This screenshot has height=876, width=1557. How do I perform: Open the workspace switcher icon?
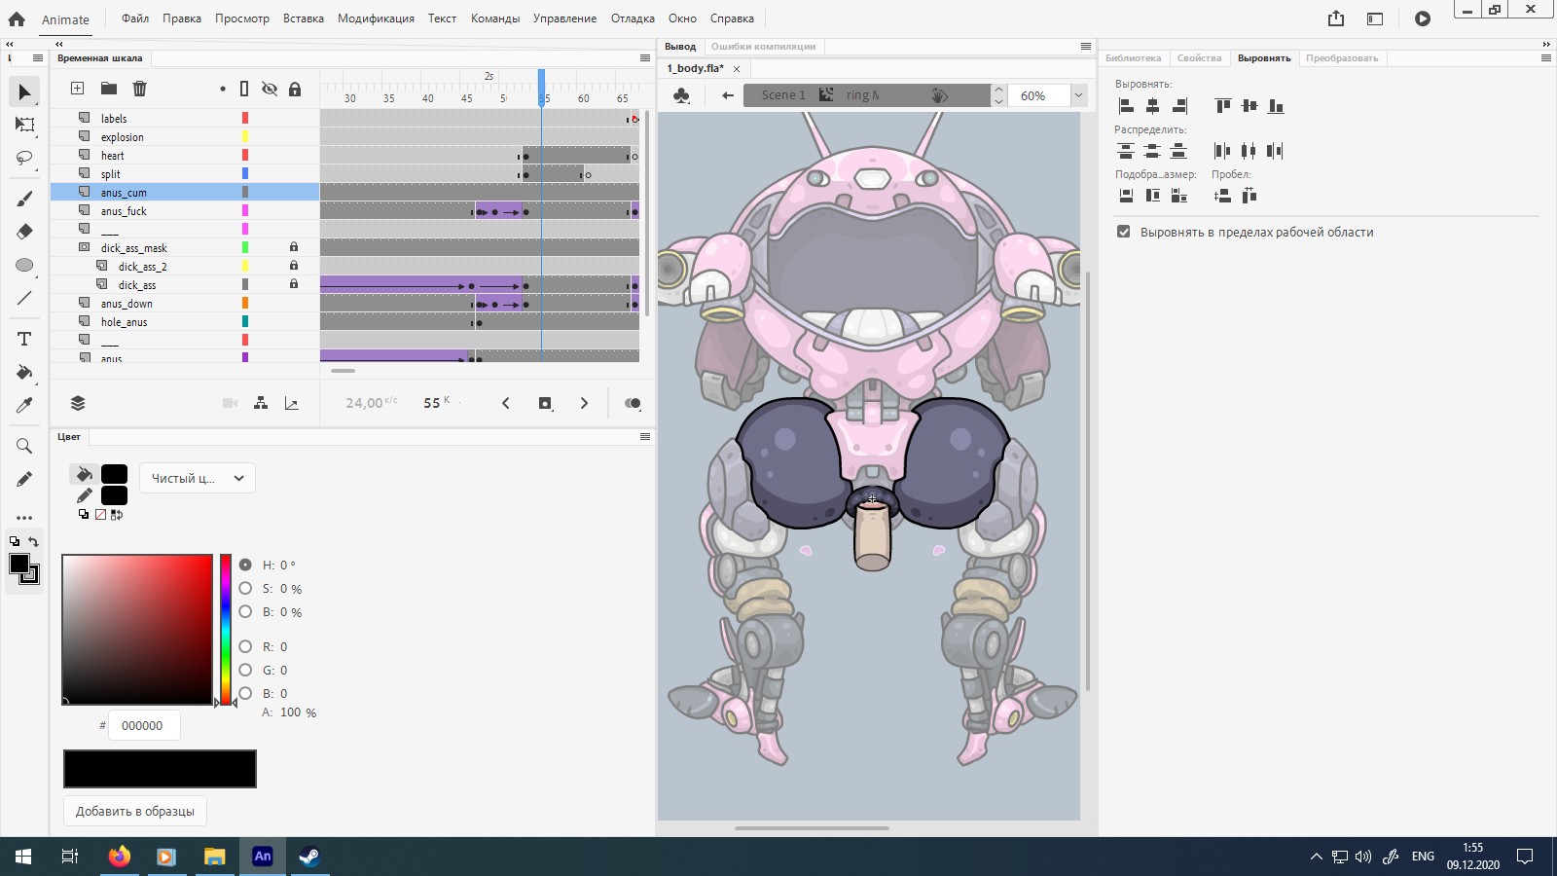[1375, 18]
